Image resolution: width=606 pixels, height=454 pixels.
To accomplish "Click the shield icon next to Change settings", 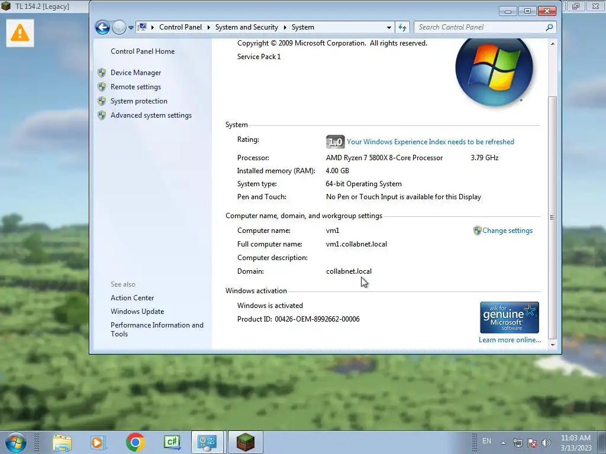I will click(x=478, y=231).
